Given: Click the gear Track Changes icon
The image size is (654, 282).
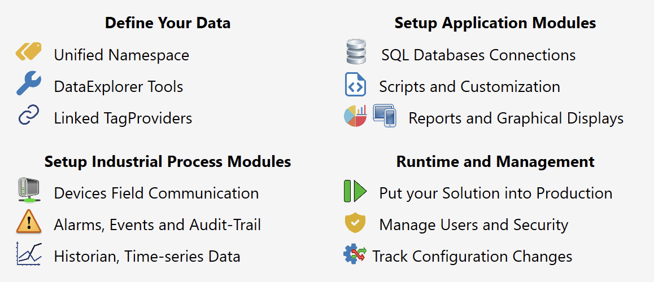Looking at the screenshot, I should [x=355, y=254].
